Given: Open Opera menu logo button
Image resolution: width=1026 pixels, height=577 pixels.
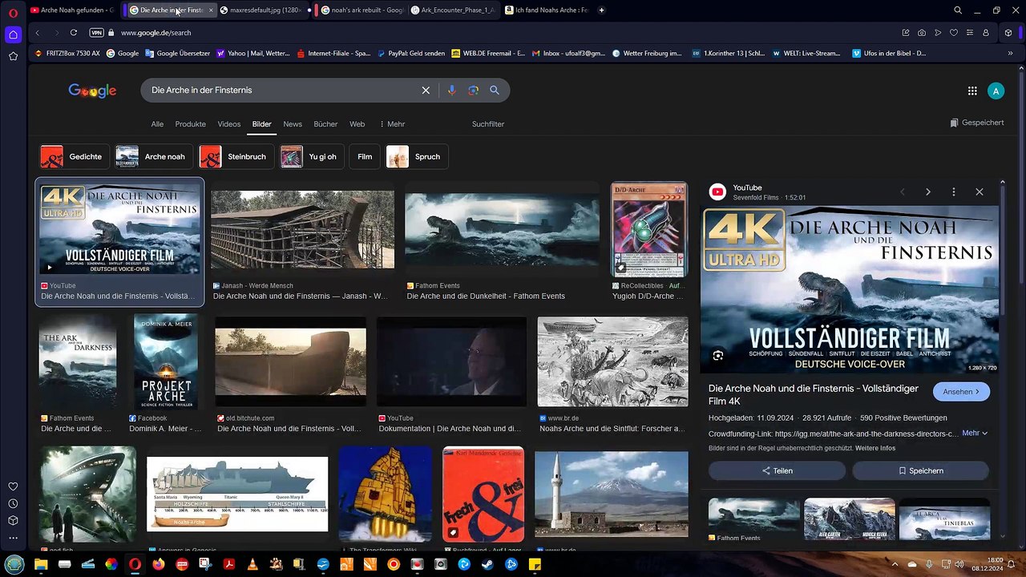Looking at the screenshot, I should pyautogui.click(x=13, y=12).
